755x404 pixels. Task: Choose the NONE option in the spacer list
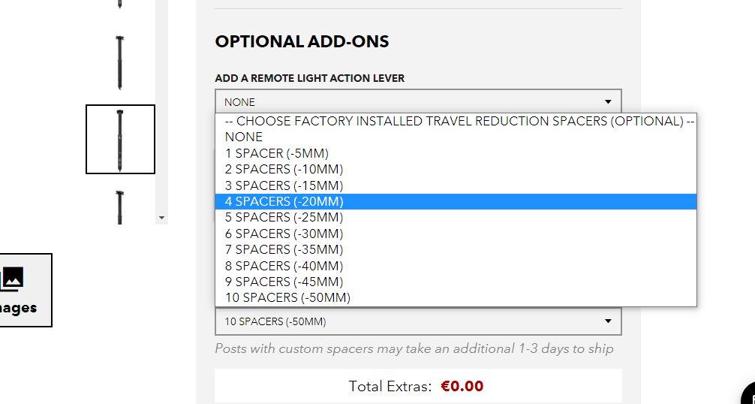pyautogui.click(x=244, y=137)
